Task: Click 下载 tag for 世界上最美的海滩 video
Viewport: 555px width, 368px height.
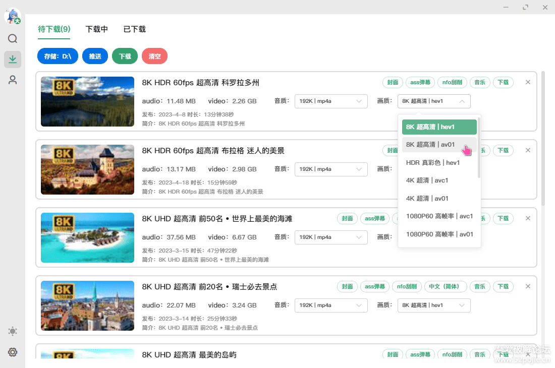Action: click(503, 218)
